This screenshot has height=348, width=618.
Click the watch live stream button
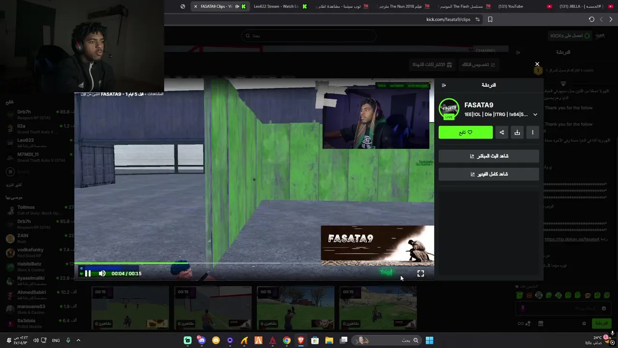tap(489, 156)
